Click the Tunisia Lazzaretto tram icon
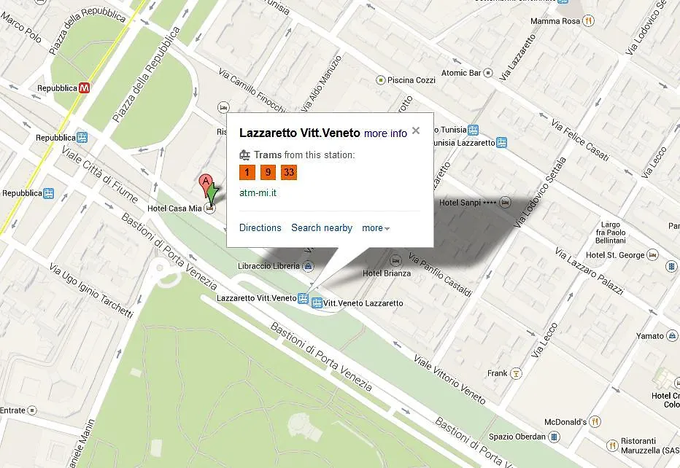 pos(502,143)
